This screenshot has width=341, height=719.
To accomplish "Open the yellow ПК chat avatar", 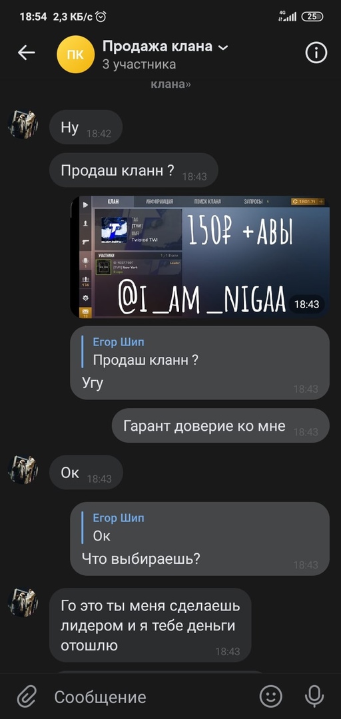I will [x=76, y=54].
